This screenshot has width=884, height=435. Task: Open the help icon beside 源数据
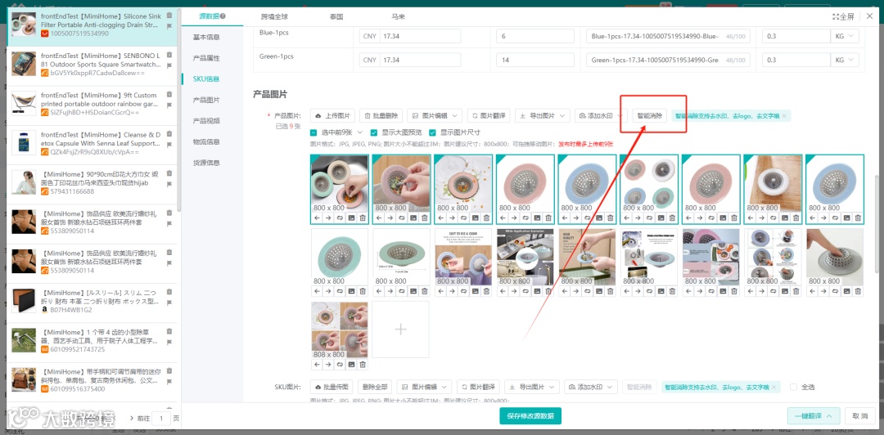pos(223,16)
